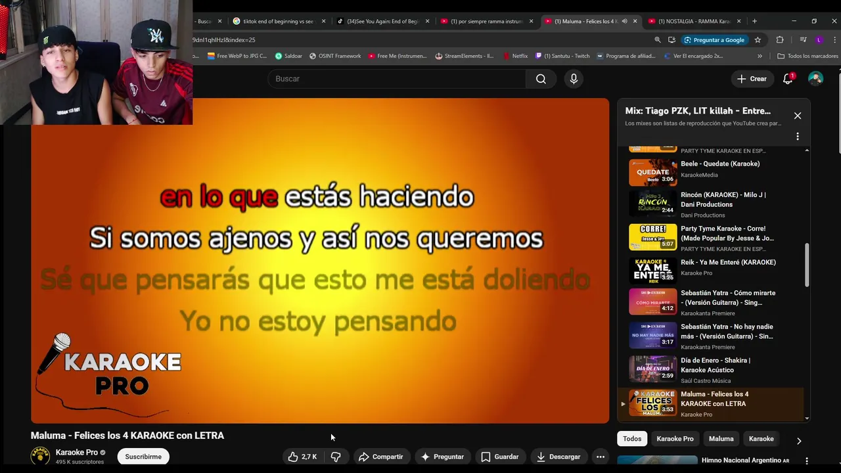Click the Crear button
This screenshot has width=841, height=473.
point(752,79)
